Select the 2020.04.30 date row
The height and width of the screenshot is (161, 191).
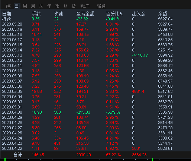click(12, 112)
